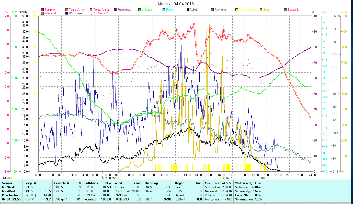Click the "(+ 6.68 )" temperature deviation
353x204 pixels.
point(30,195)
